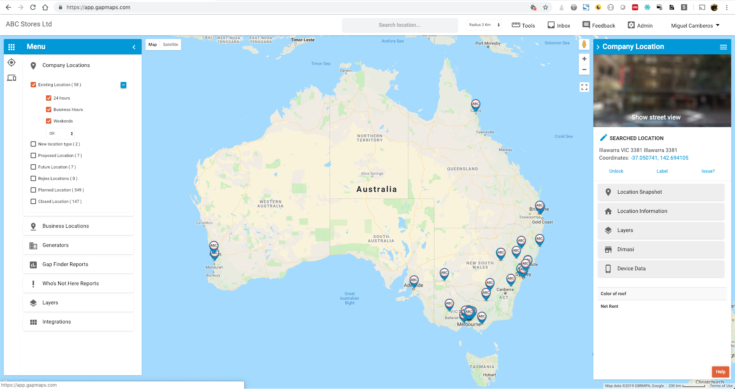Open Business Locations menu section

[x=78, y=226]
